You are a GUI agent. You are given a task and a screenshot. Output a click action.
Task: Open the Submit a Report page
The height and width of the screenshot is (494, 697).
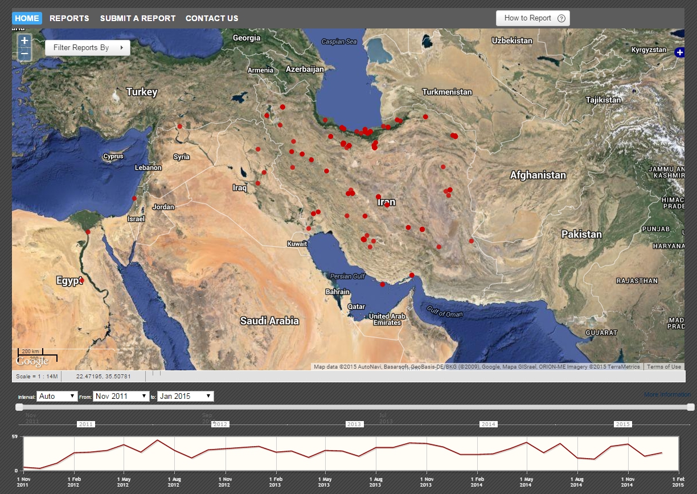(x=138, y=18)
